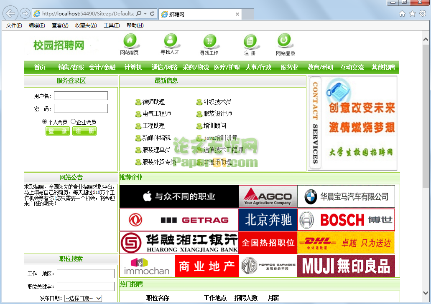Open the GETRAG company banner

click(179, 220)
